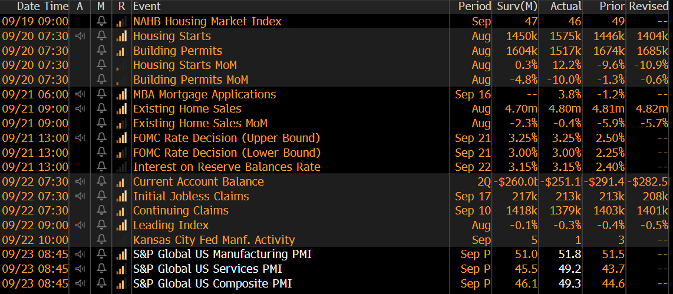Click the Surv(M) column header
The image size is (673, 294).
[x=516, y=6]
